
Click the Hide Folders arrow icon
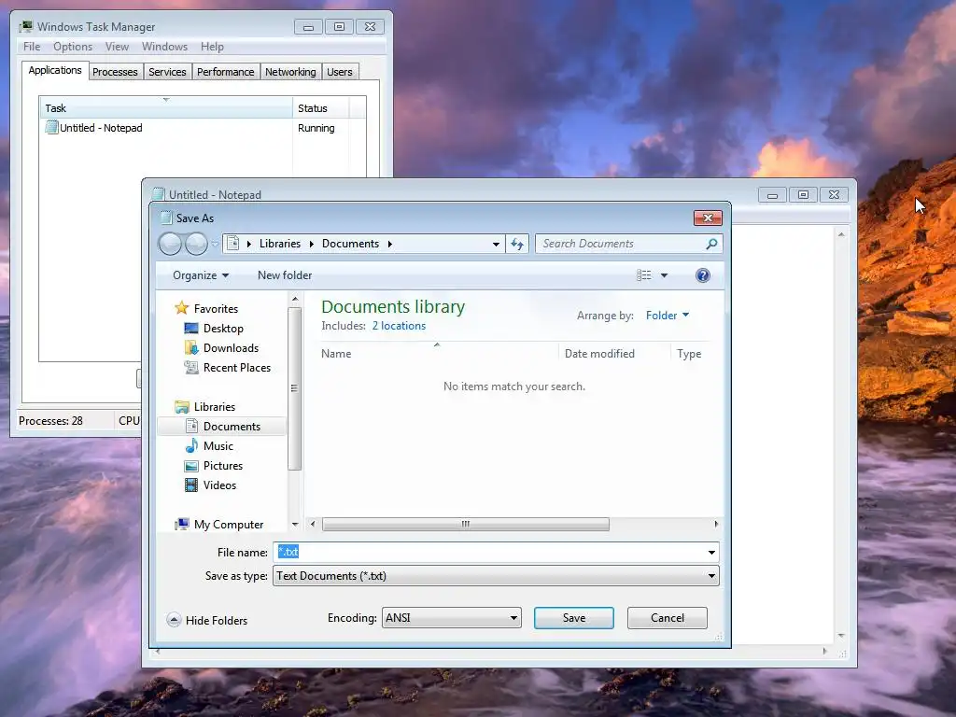point(174,620)
